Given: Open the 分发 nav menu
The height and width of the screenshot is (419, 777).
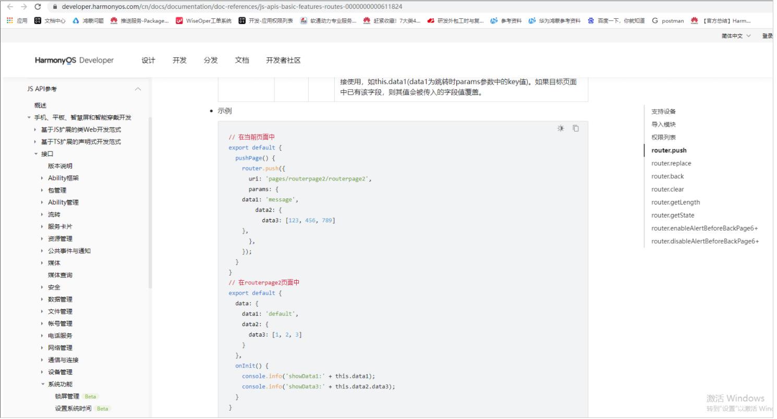Looking at the screenshot, I should coord(211,60).
